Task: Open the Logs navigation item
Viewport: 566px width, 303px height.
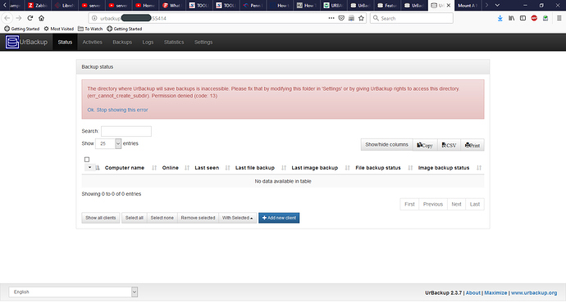Action: point(148,42)
